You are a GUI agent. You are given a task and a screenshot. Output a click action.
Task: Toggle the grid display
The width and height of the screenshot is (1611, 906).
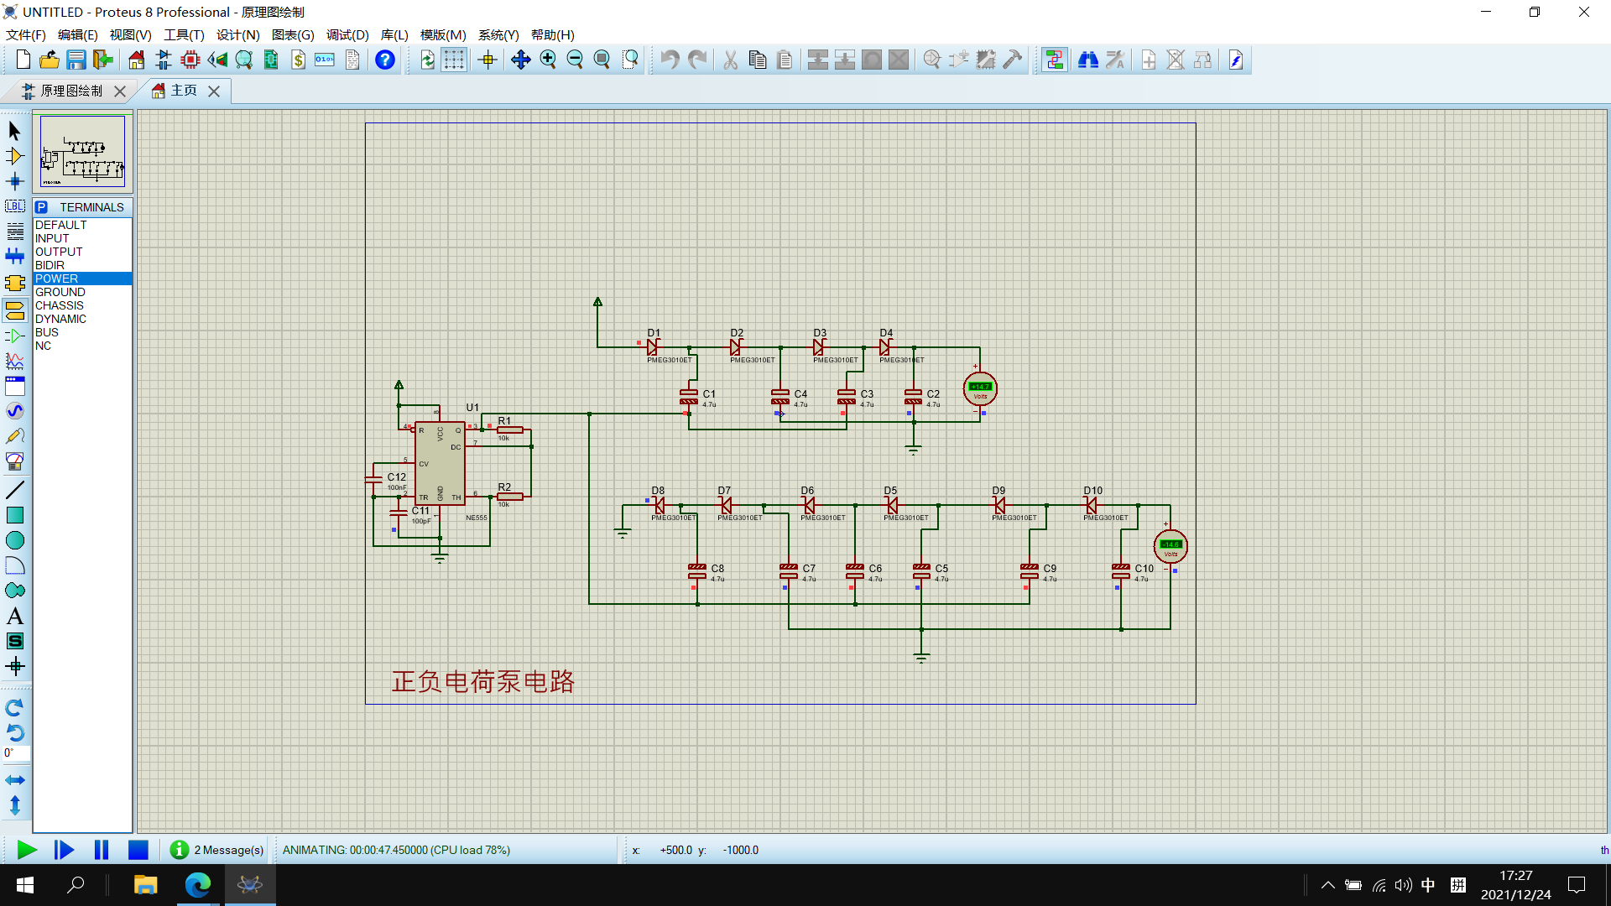point(454,60)
